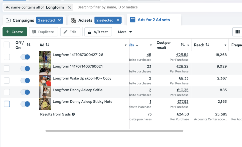242x147 pixels.
Task: Sort ads by Ad name arrows
Action: click(47, 45)
